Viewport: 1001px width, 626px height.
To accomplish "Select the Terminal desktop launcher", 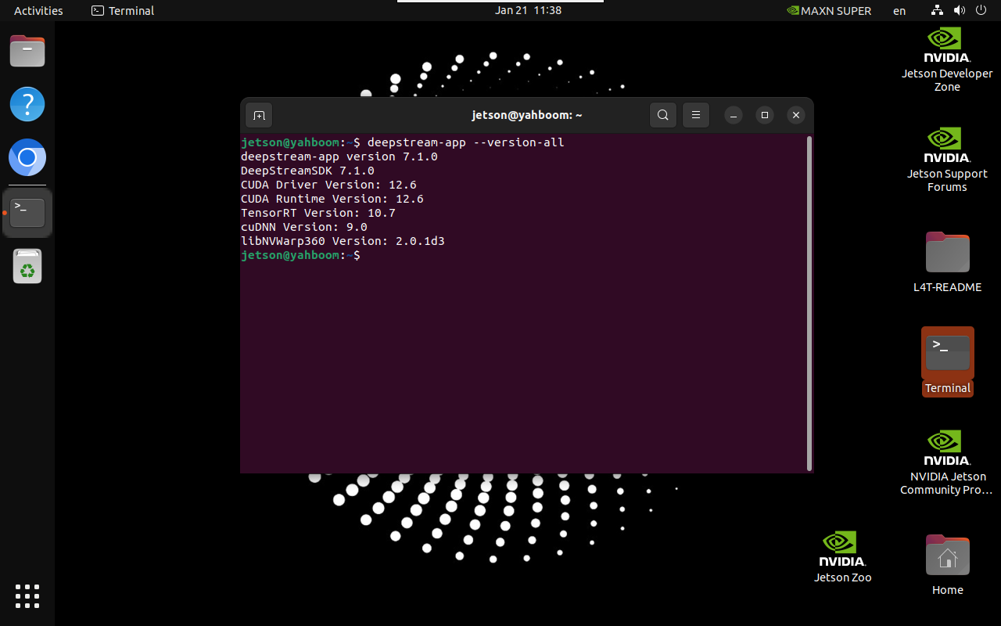I will [x=947, y=362].
